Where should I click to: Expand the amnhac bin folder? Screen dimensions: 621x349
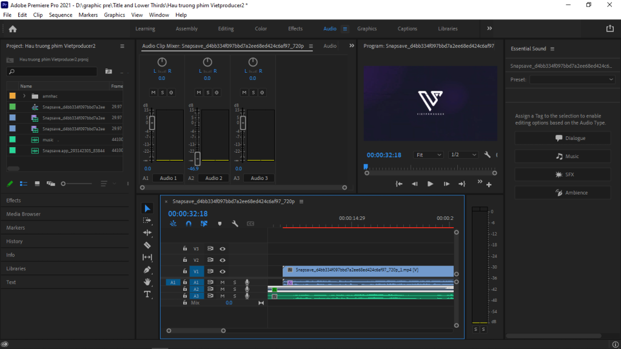click(x=24, y=96)
